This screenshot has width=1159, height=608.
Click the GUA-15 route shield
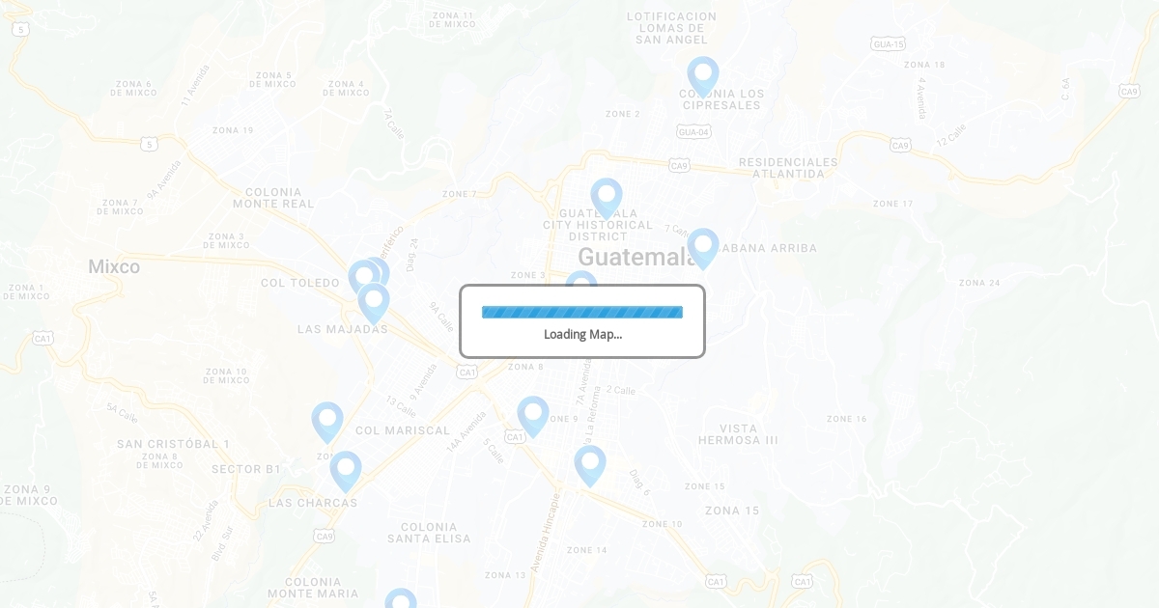[x=888, y=44]
